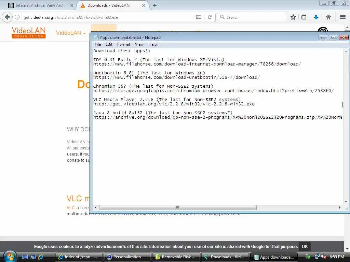Click the Unetbootin 6.81 line

(x=149, y=73)
